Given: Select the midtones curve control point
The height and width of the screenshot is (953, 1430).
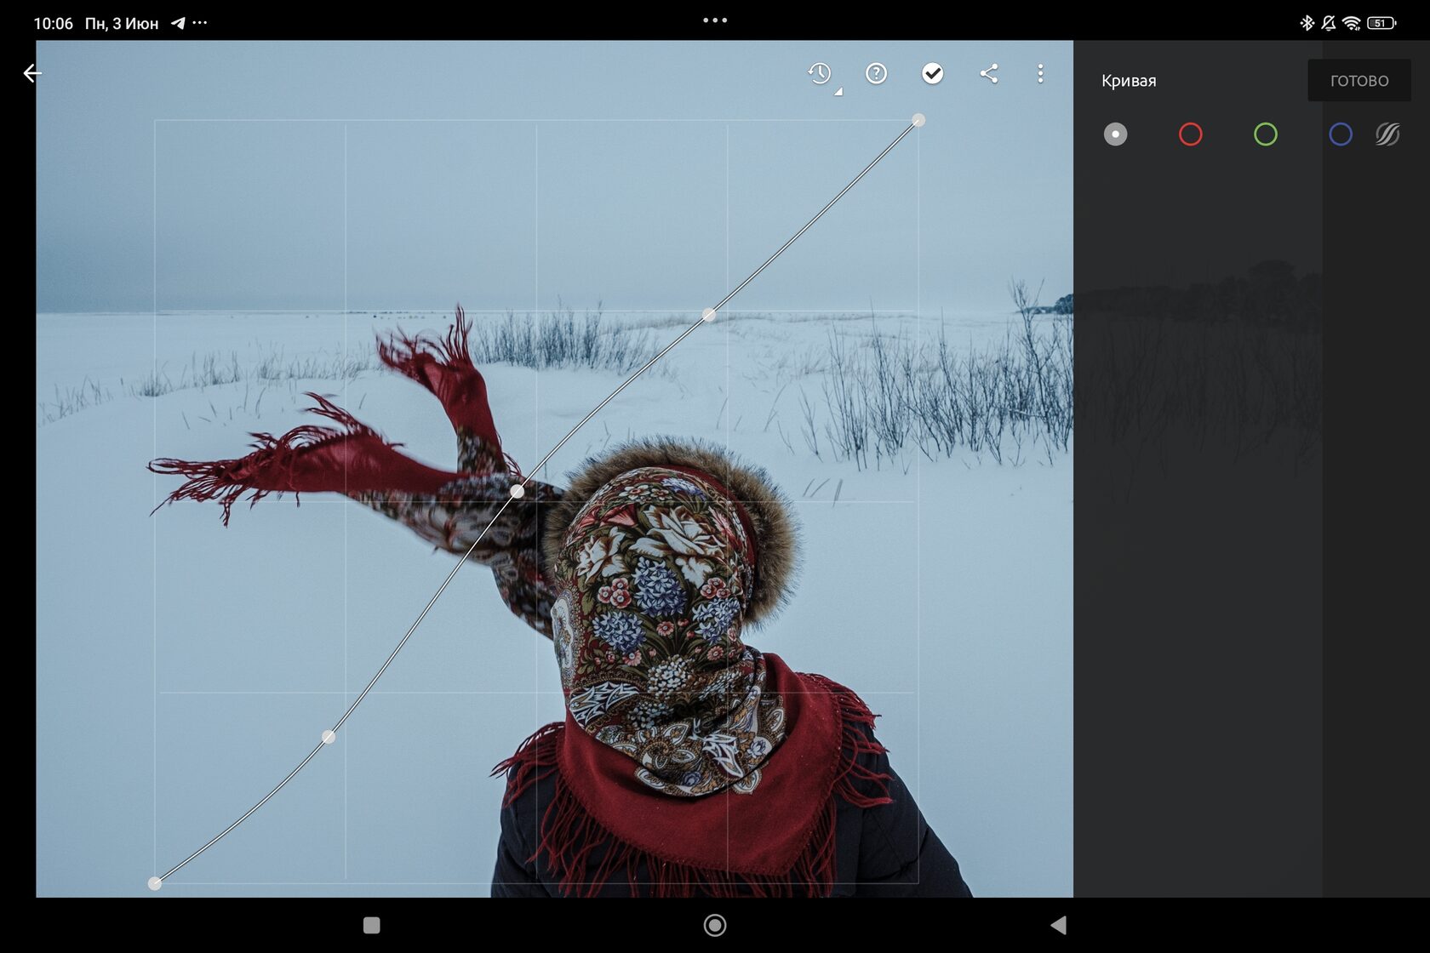Looking at the screenshot, I should click(518, 491).
